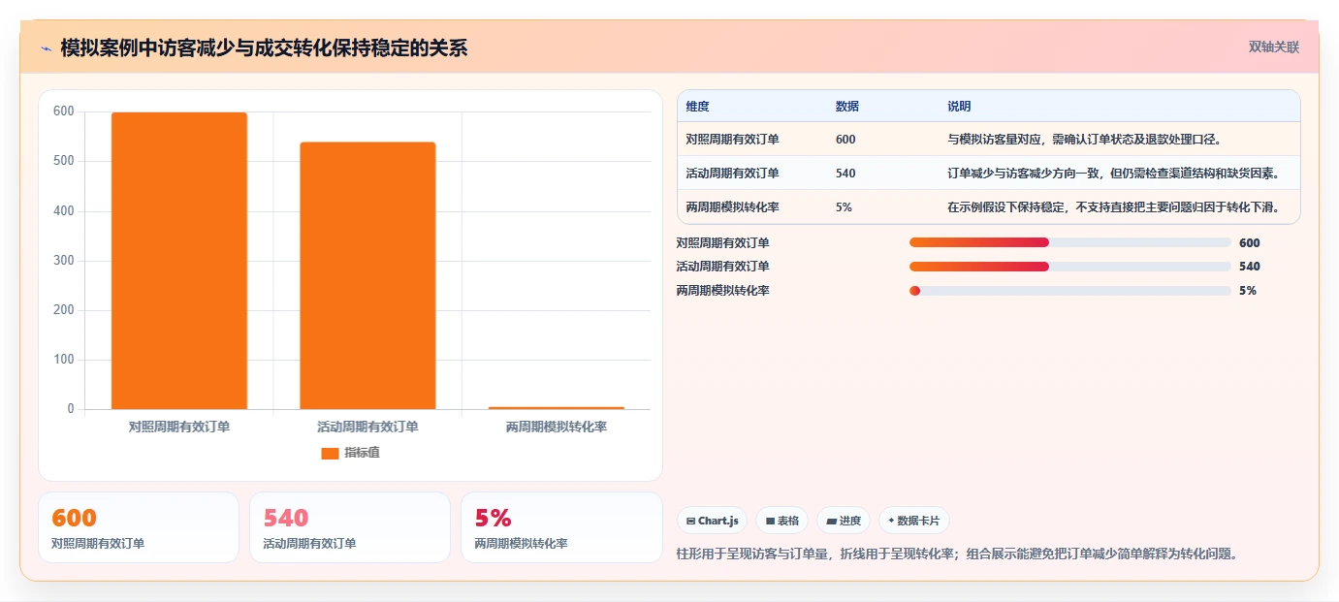Click the 维度 table column header
Viewport: 1339px width, 602px height.
coord(697,107)
